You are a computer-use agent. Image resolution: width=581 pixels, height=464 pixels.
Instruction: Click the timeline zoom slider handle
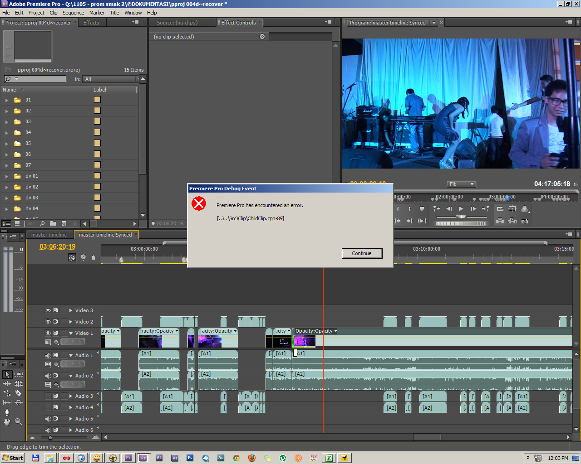tap(50, 438)
